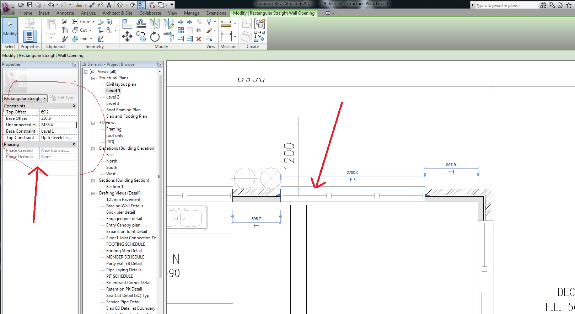Collapse the Structural Plans tree node

[93, 78]
